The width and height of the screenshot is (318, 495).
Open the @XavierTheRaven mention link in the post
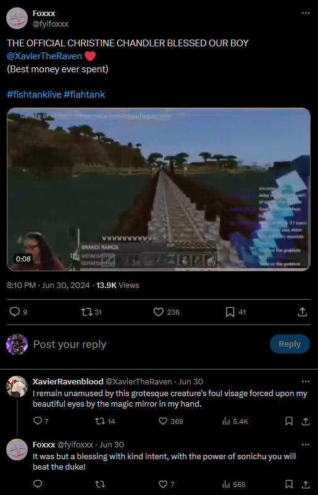44,56
